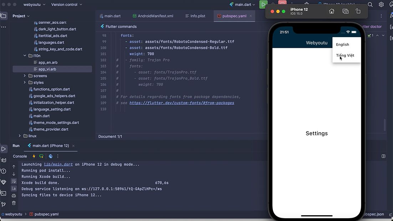Take simulator screenshot camera icon
The image size is (393, 221).
(x=345, y=11)
